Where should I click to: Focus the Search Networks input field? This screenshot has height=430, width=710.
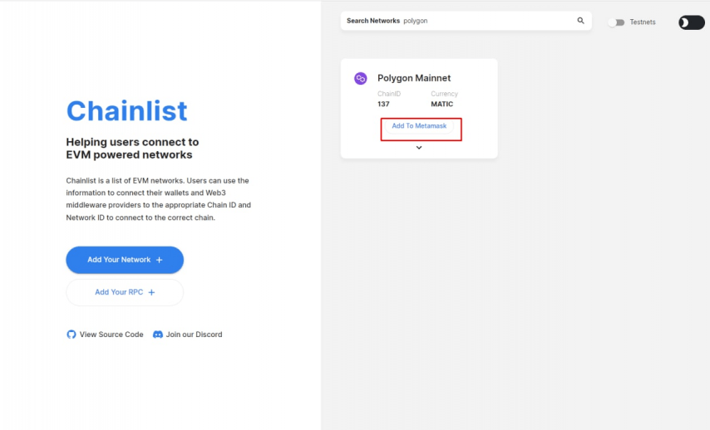pyautogui.click(x=486, y=21)
